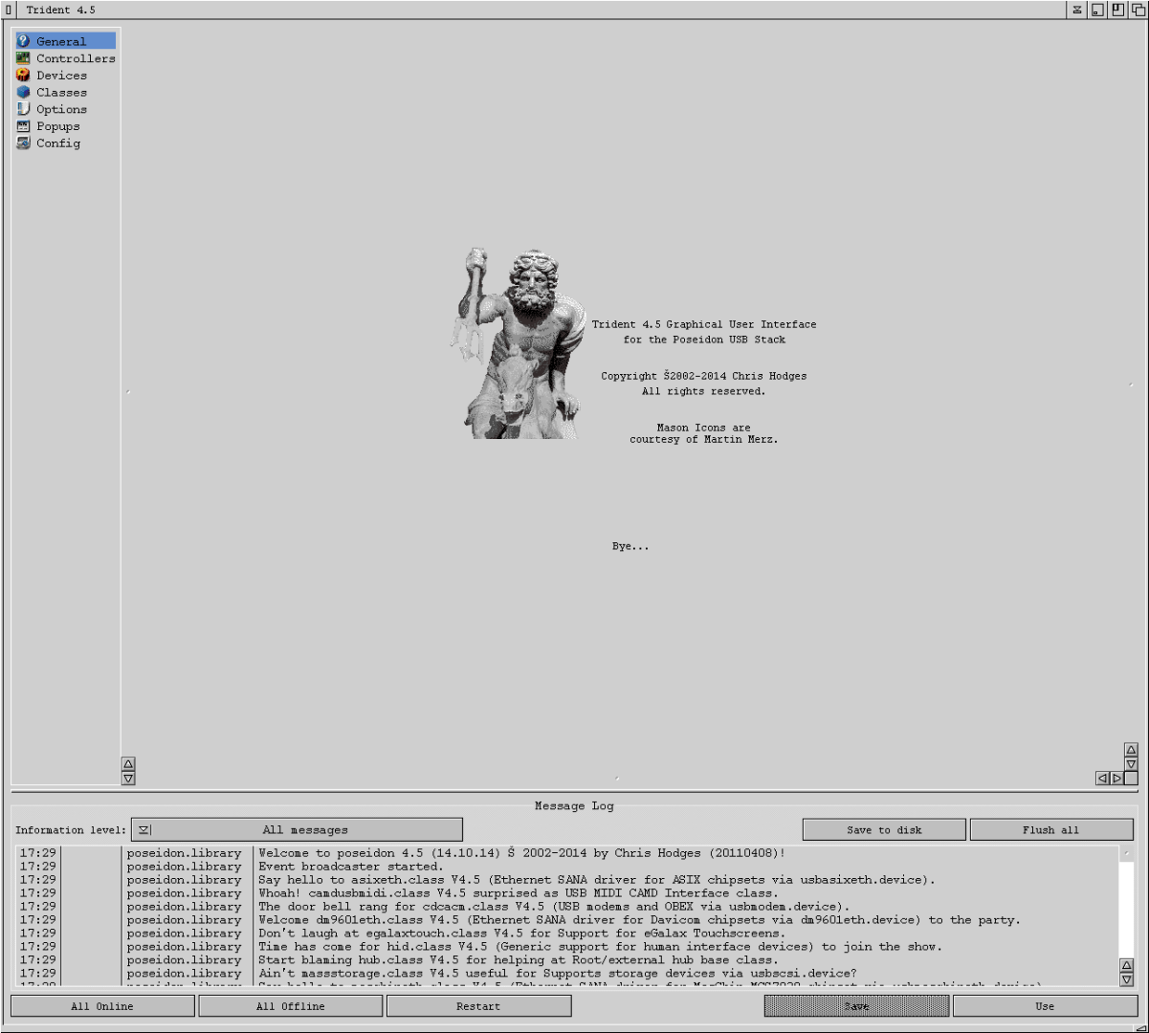Open the Options page icon
1149x1033 pixels.
(x=23, y=109)
